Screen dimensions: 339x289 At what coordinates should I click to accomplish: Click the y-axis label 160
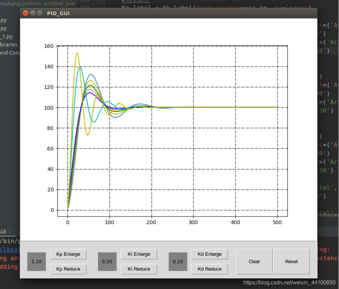click(49, 46)
